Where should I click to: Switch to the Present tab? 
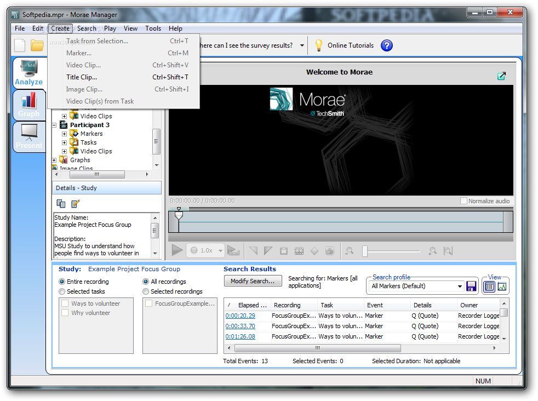29,136
